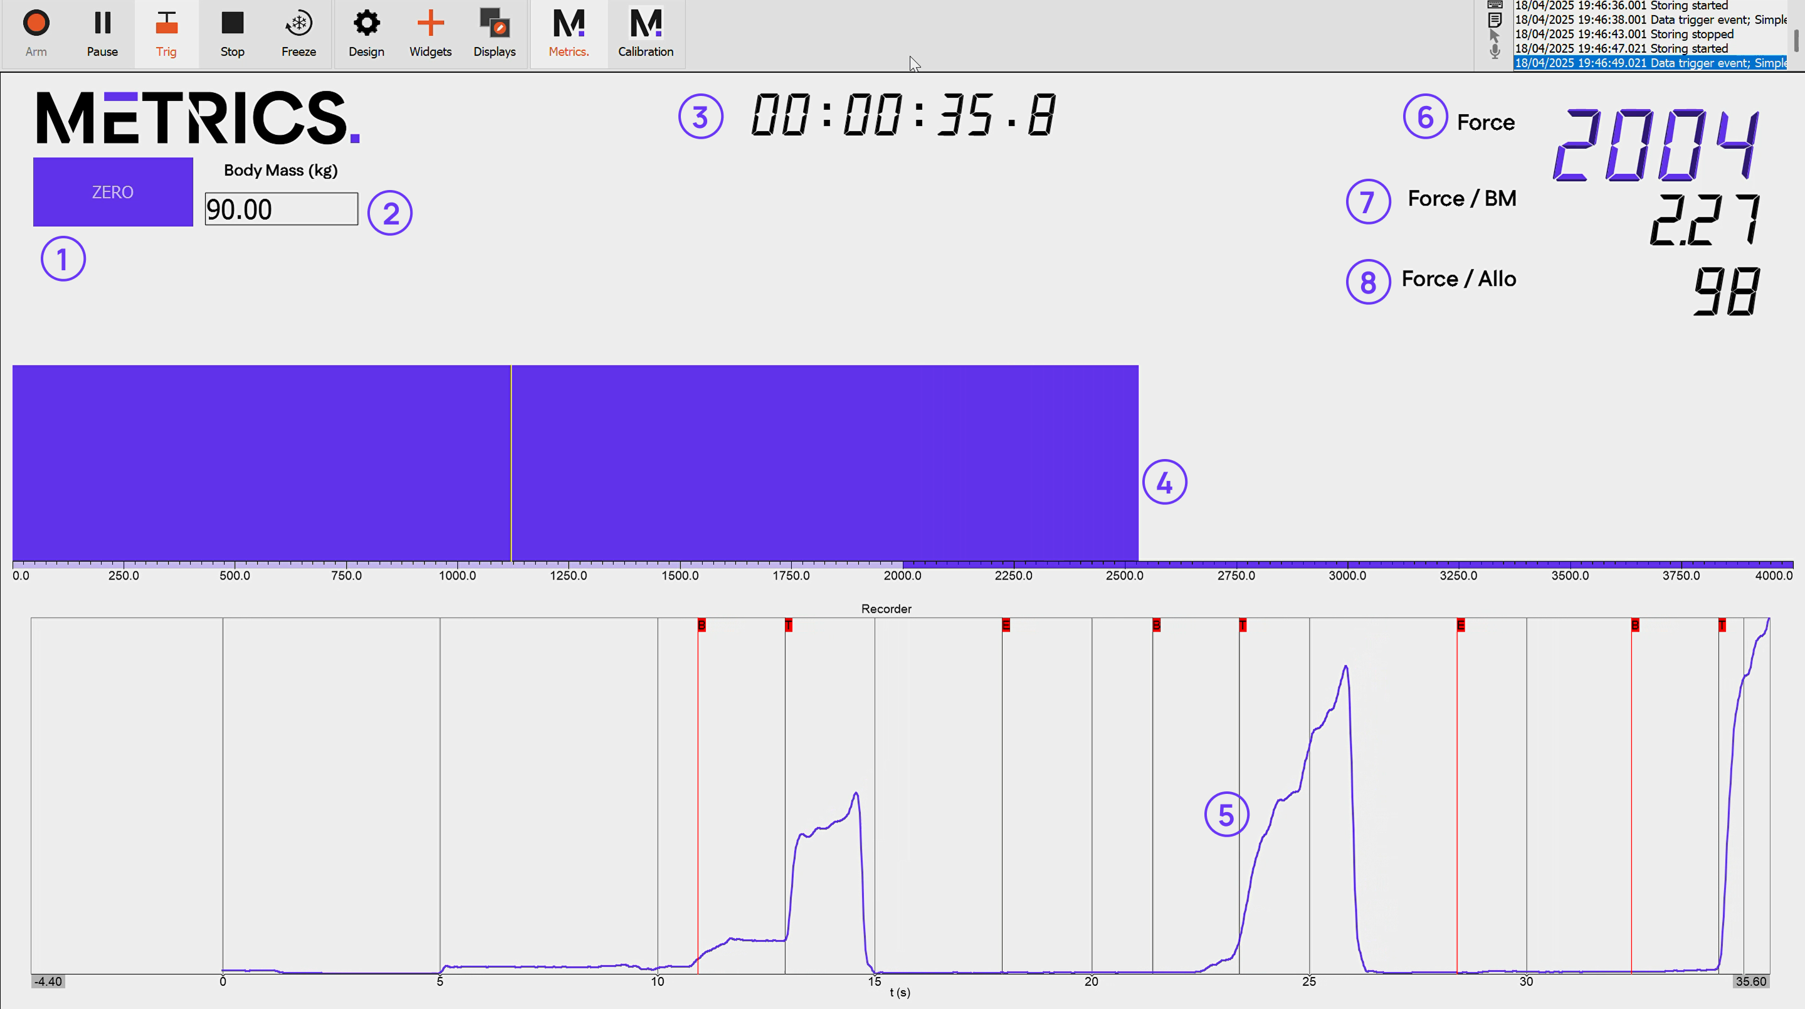Viewport: 1805px width, 1009px height.
Task: Click the 2000.0 tick on bar scale
Action: click(903, 575)
